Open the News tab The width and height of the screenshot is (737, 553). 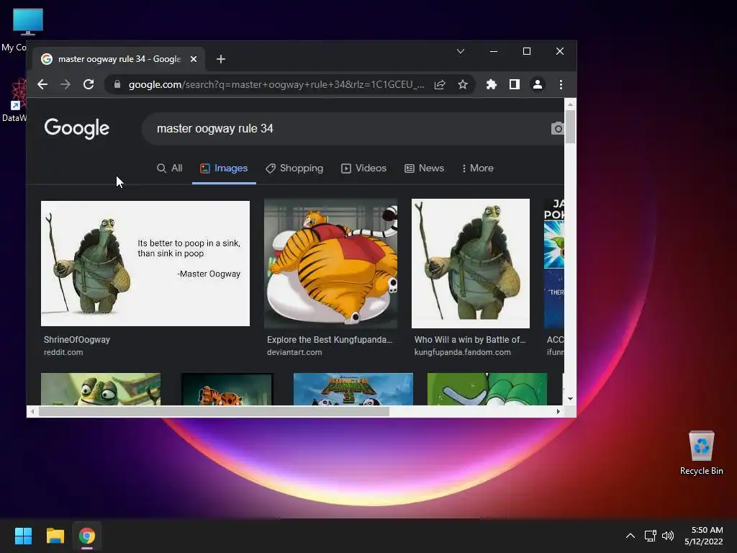pyautogui.click(x=425, y=168)
